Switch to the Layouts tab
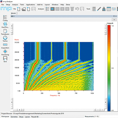 27,117
